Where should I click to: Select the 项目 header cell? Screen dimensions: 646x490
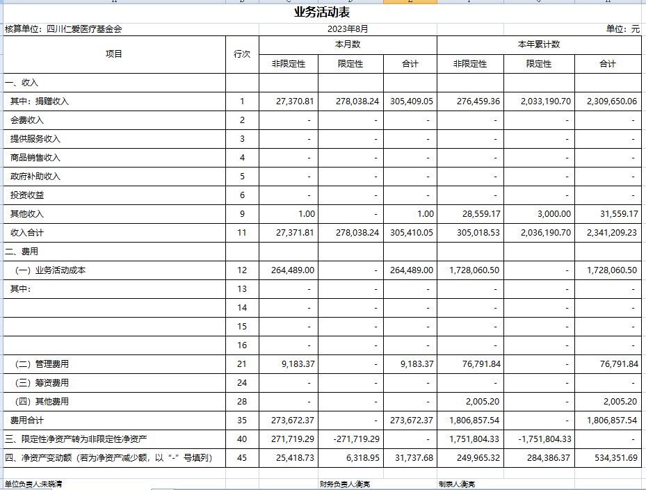[114, 54]
